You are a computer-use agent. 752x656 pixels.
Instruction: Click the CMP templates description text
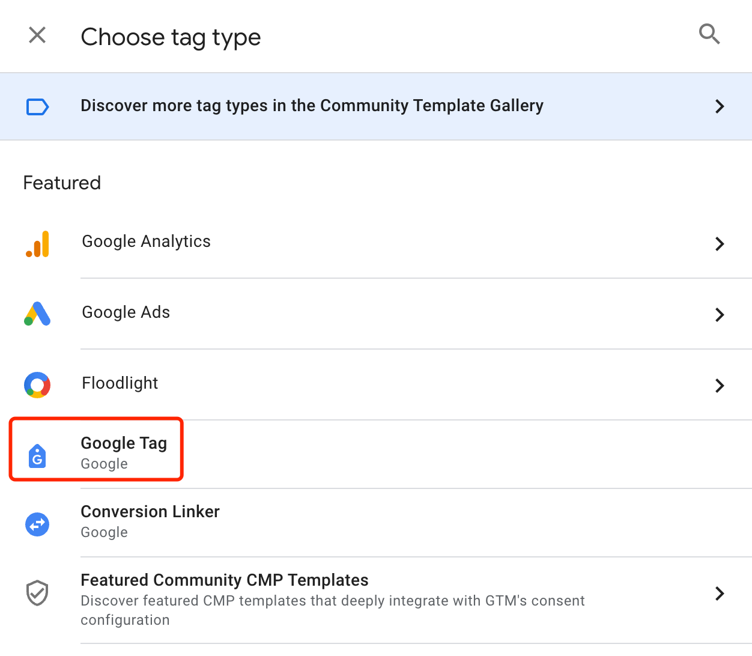[333, 610]
